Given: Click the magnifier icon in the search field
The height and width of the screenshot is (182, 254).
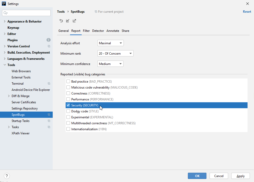Looking at the screenshot, I should tap(5, 13).
